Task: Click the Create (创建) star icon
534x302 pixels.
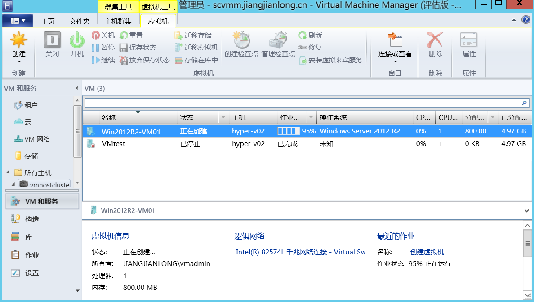Action: pos(18,40)
